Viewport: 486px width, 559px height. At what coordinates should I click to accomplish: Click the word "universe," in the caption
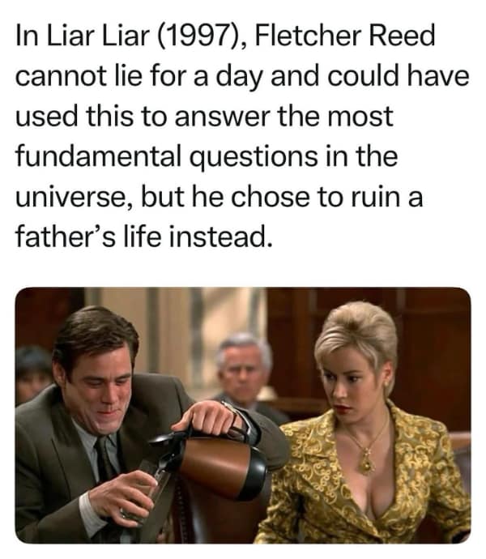pyautogui.click(x=75, y=197)
